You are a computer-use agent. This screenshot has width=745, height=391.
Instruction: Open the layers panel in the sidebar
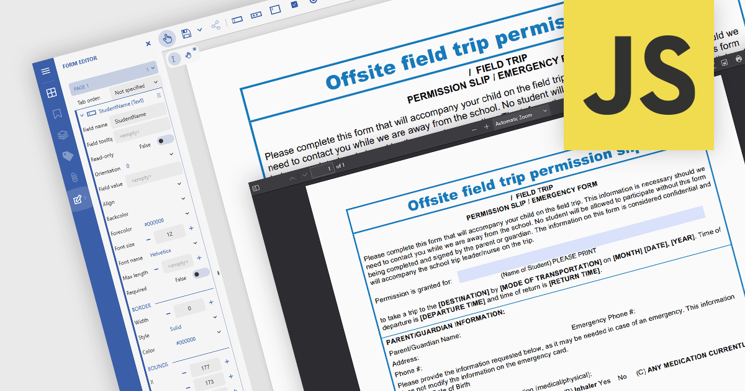pyautogui.click(x=62, y=136)
